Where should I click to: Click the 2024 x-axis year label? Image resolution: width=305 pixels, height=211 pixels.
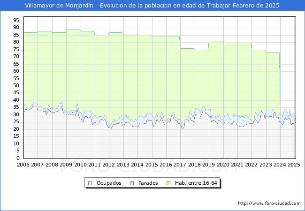280,165
